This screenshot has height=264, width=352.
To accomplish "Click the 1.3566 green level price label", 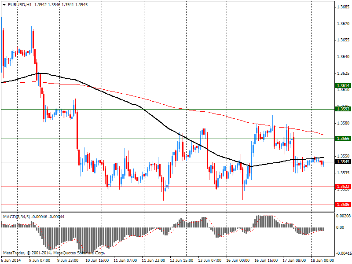I will tap(343, 139).
